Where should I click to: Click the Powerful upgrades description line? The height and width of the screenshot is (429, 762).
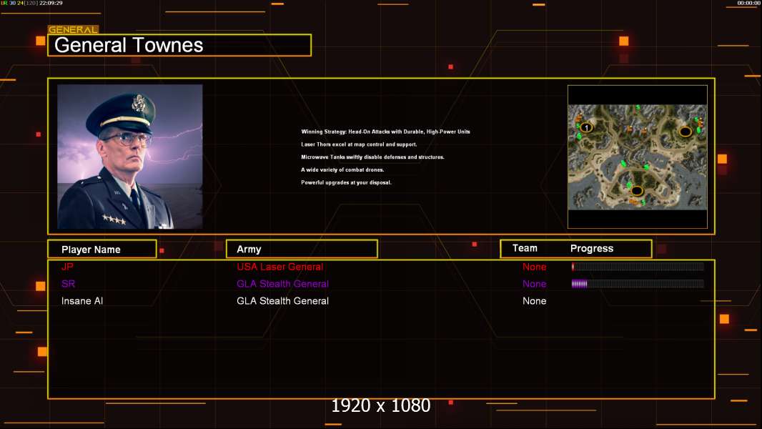(x=346, y=182)
